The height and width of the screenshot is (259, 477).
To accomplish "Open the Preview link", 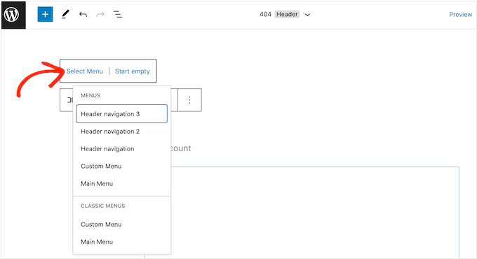I will click(x=461, y=14).
